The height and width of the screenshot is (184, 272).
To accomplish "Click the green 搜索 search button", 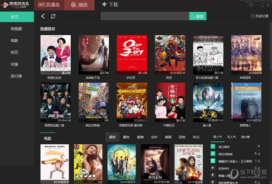I will click(198, 16).
